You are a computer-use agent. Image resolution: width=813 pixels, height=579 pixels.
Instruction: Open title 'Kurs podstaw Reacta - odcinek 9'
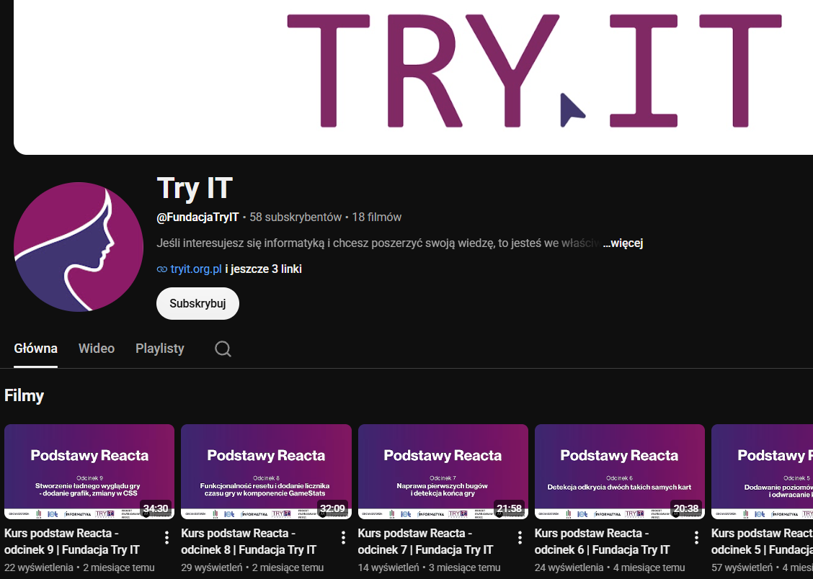click(72, 542)
